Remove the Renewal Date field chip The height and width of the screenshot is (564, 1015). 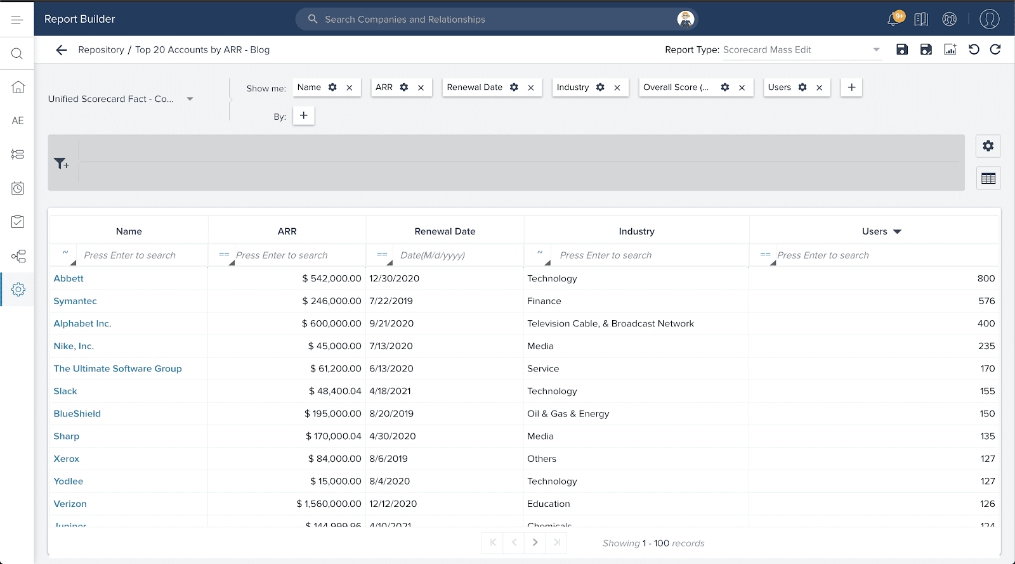tap(531, 88)
